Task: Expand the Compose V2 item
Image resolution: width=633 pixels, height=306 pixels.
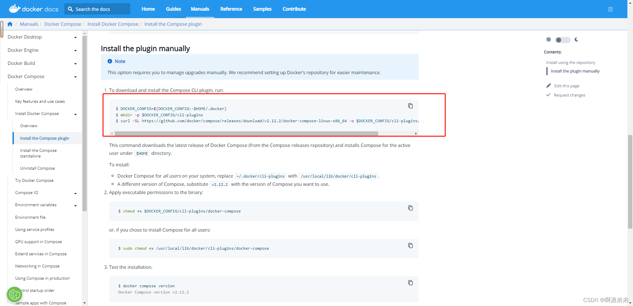Action: pos(75,194)
